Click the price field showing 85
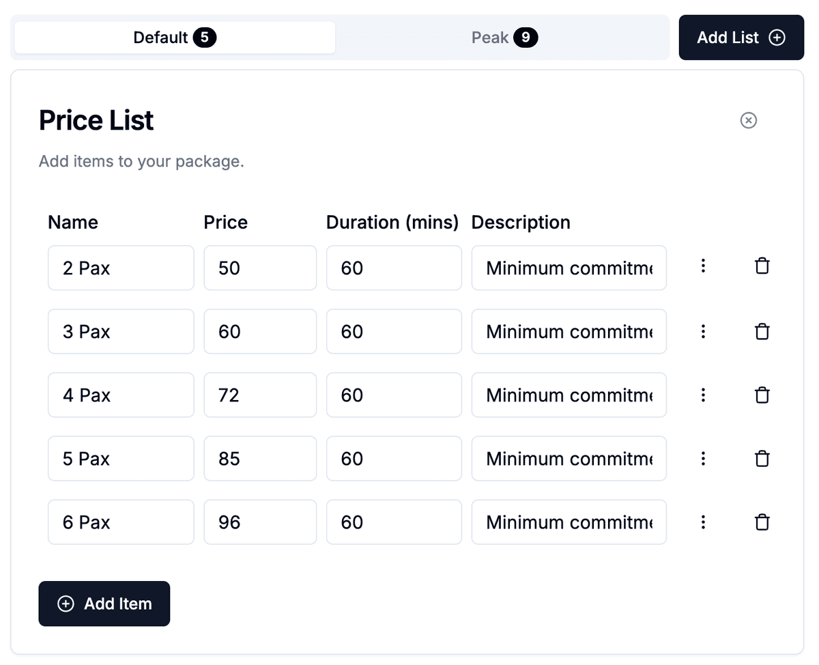The image size is (819, 665). coord(260,459)
